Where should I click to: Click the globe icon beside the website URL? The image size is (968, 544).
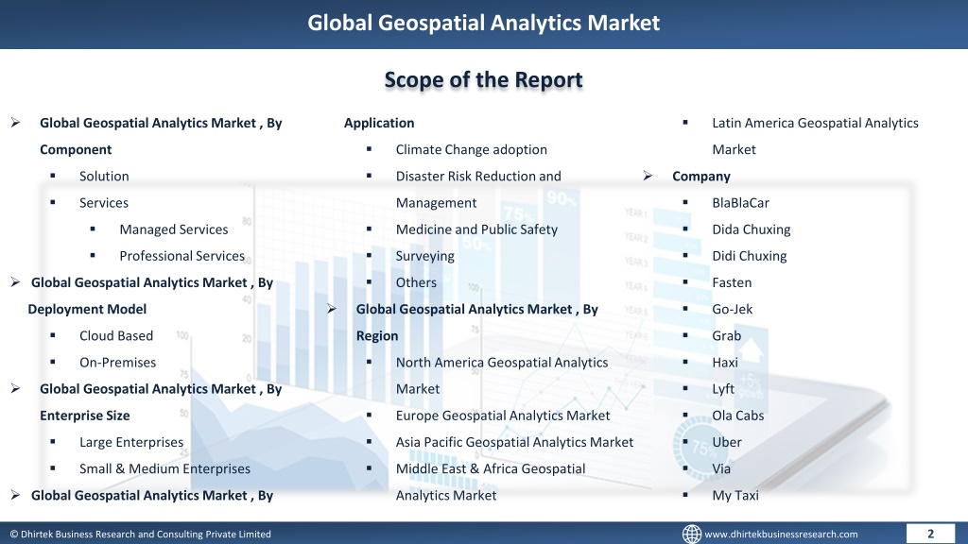click(691, 534)
